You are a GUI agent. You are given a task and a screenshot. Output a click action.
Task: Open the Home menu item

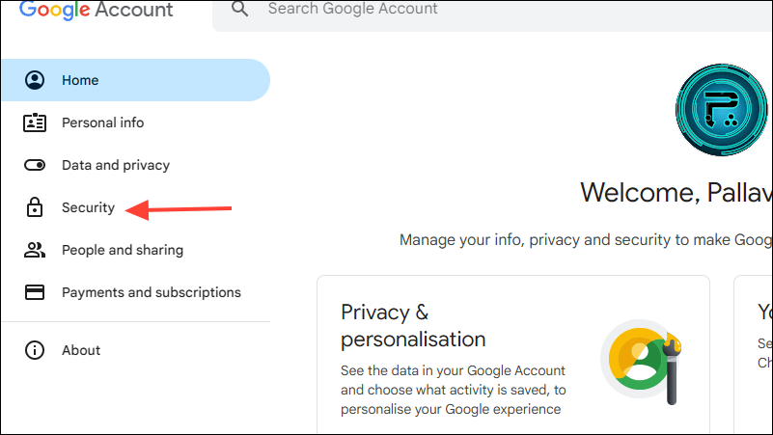(135, 80)
